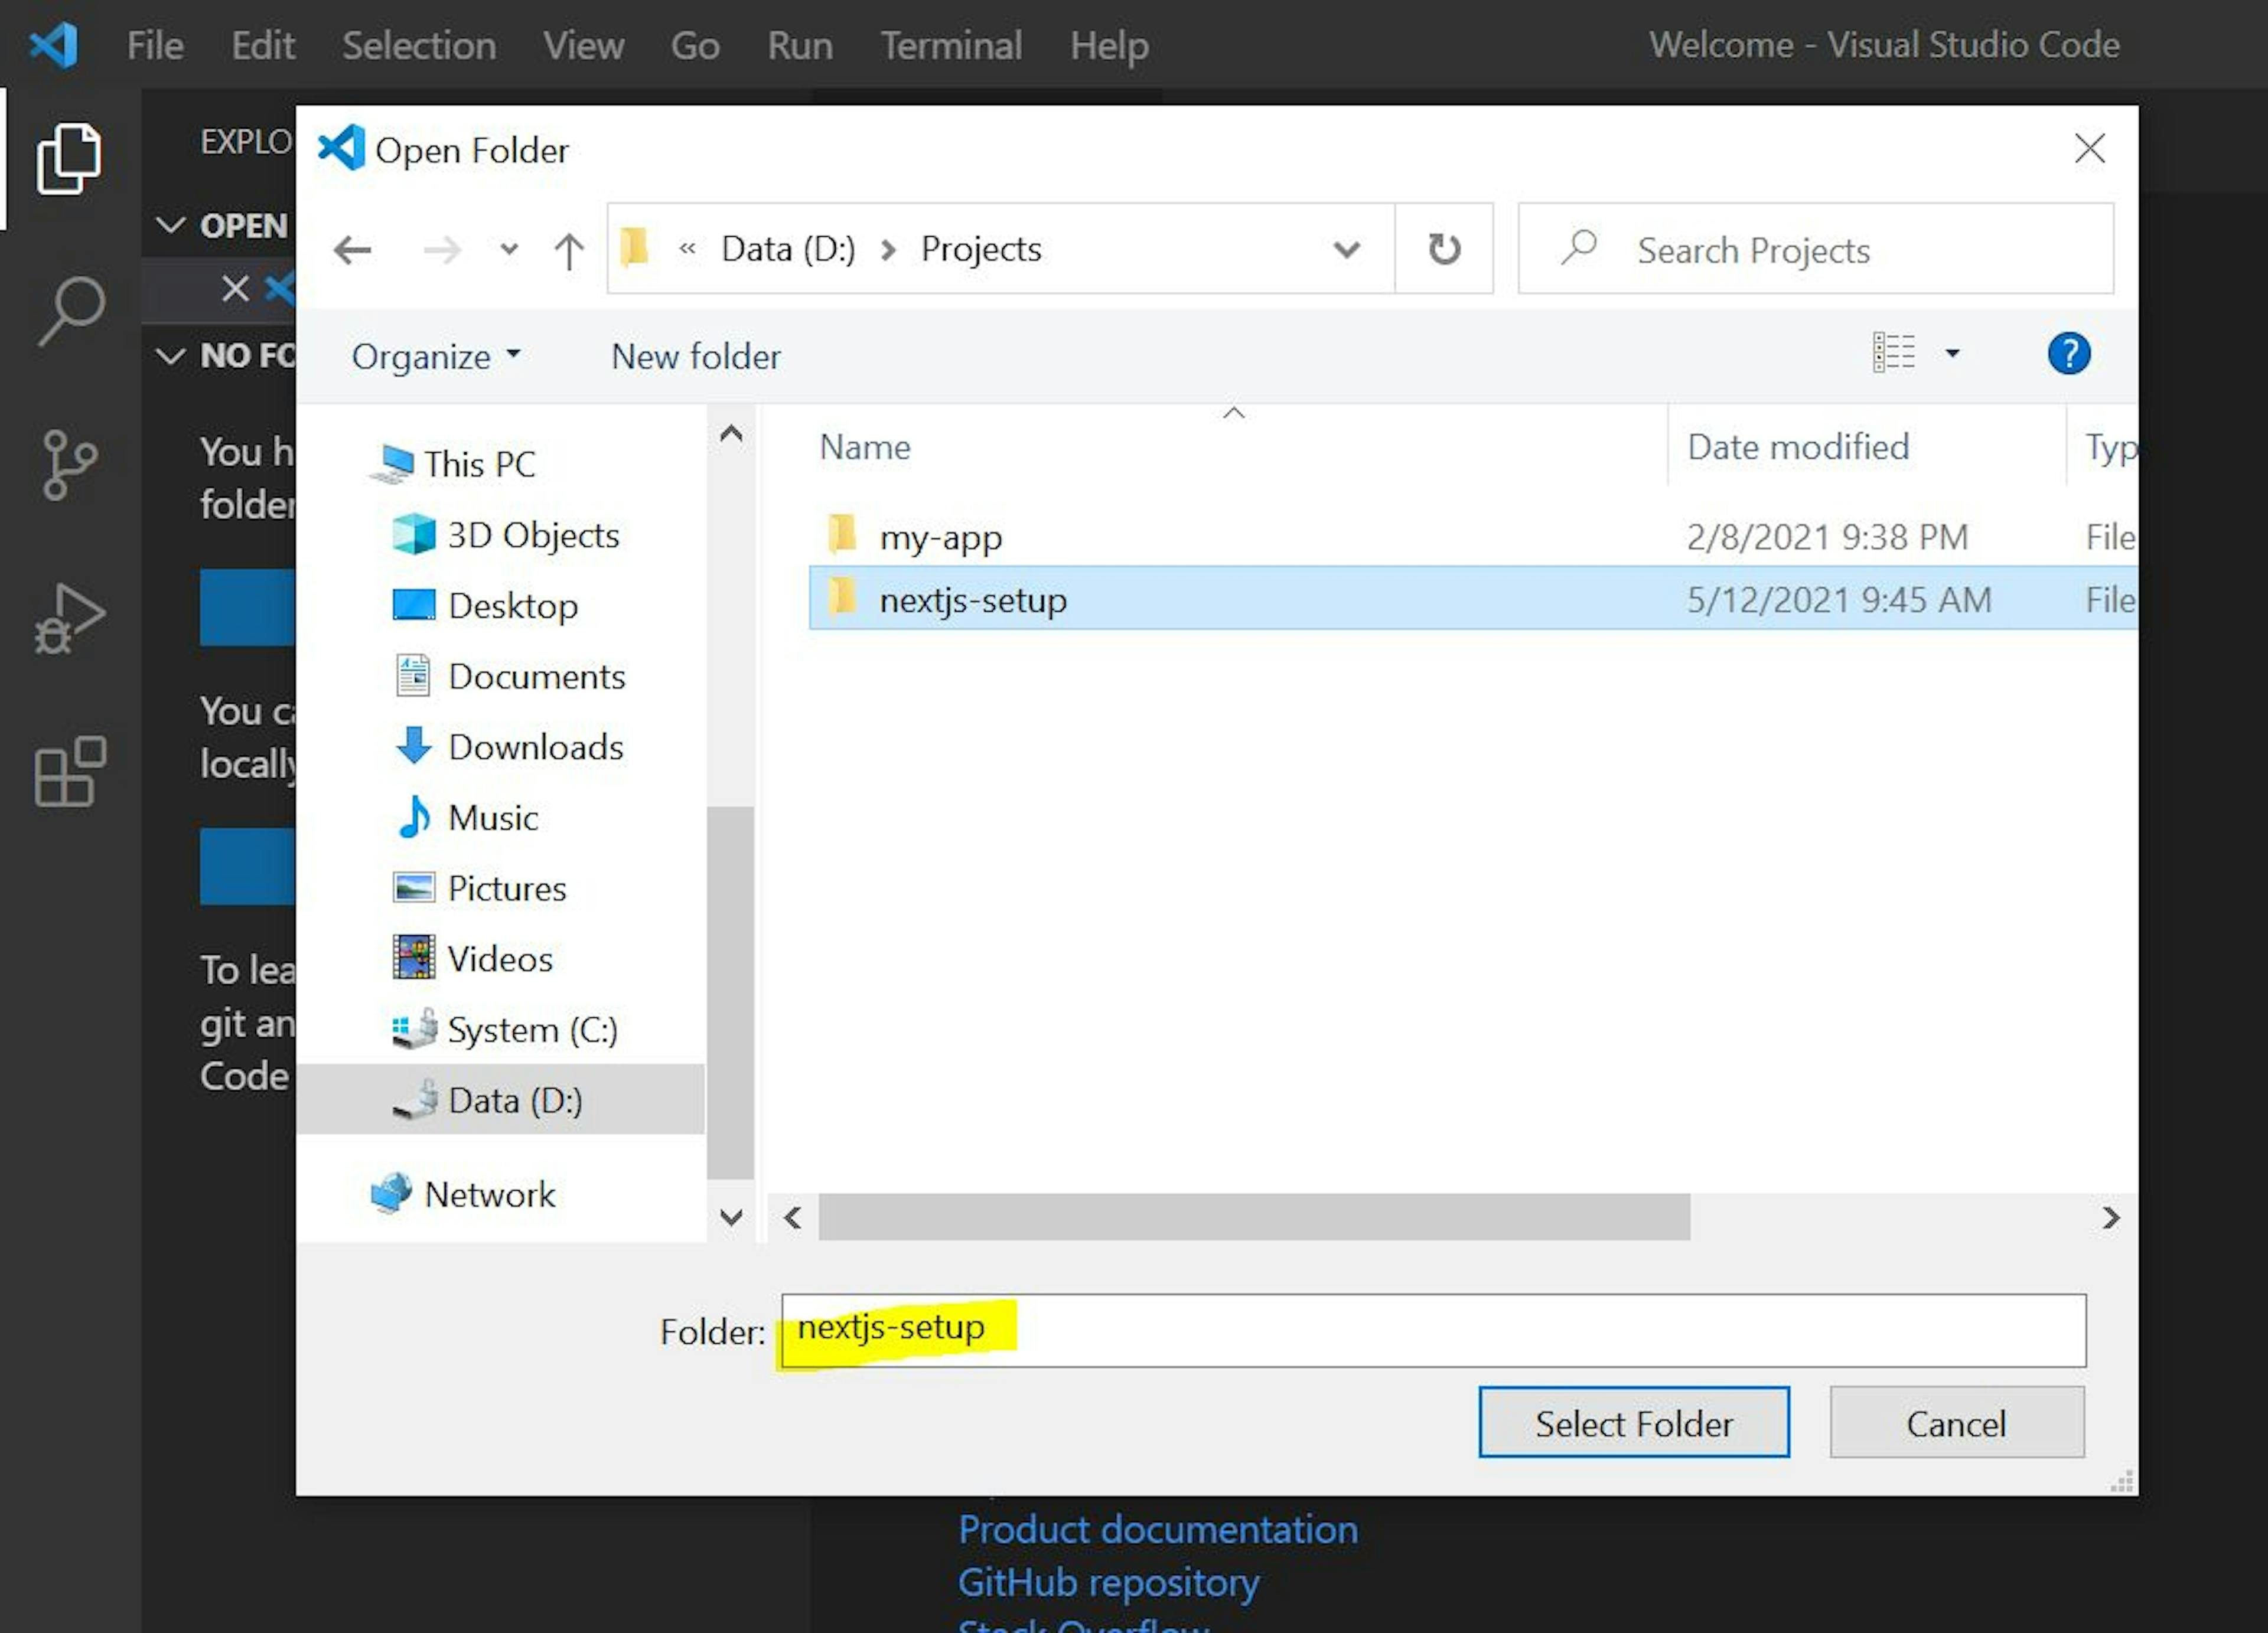The height and width of the screenshot is (1633, 2268).
Task: Click the dialog help question mark icon
Action: click(2069, 354)
